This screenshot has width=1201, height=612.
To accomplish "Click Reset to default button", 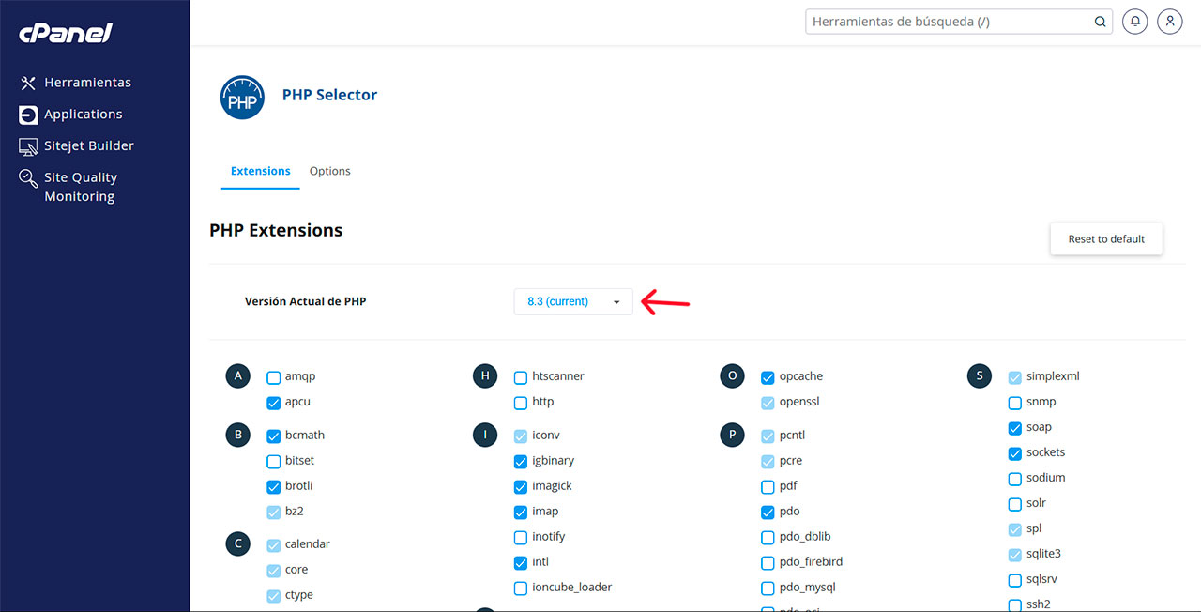I will tap(1106, 239).
